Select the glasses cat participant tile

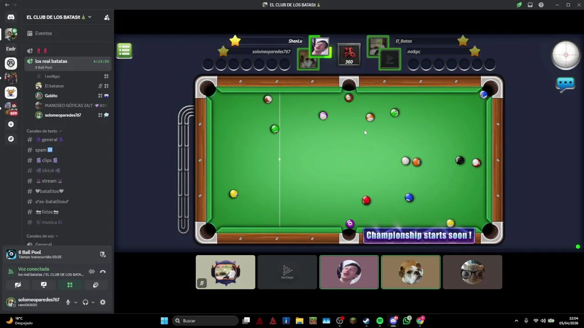[472, 272]
